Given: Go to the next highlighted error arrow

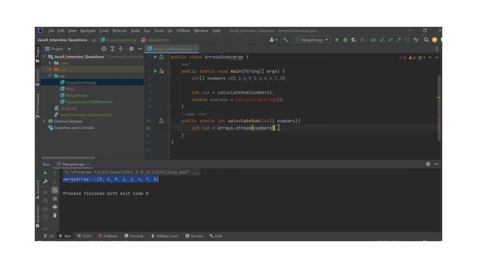Looking at the screenshot, I should pyautogui.click(x=437, y=57).
